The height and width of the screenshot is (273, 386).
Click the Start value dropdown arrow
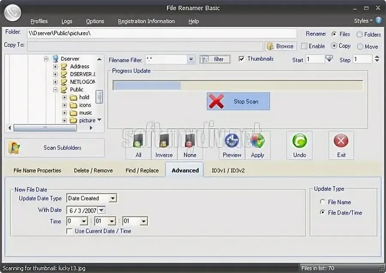[329, 59]
